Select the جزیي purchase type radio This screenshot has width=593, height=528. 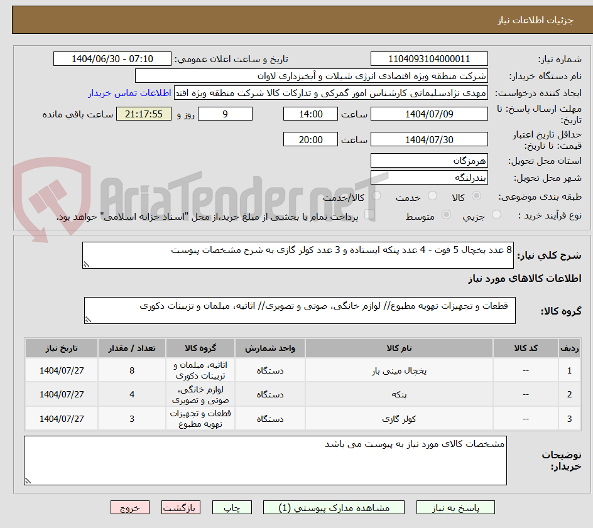click(x=496, y=213)
